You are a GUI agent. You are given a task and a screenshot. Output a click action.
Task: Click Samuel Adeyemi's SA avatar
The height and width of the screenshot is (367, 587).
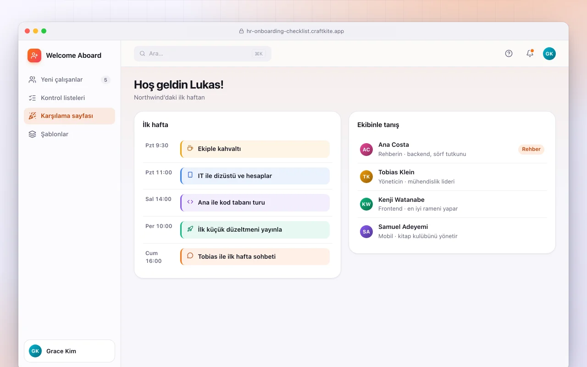(366, 232)
